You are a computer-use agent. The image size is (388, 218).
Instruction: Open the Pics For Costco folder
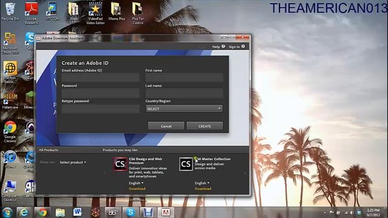click(138, 13)
